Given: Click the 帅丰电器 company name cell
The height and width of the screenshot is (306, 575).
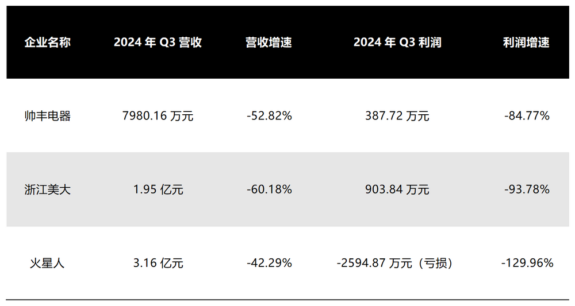Looking at the screenshot, I should (x=47, y=116).
